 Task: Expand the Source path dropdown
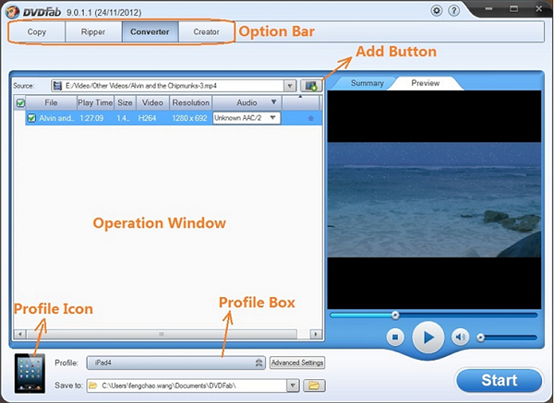[x=290, y=86]
